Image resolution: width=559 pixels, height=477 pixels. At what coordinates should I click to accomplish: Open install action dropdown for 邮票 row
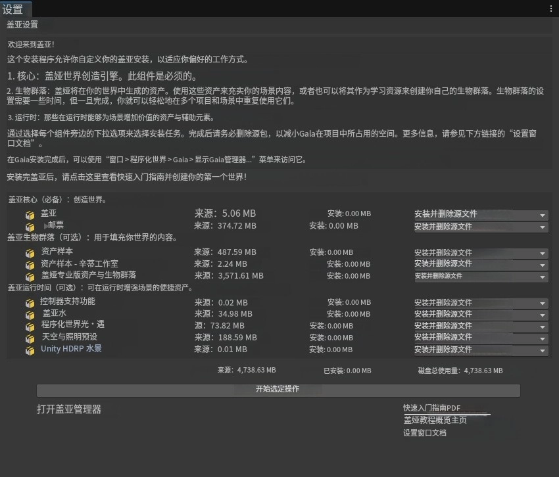point(481,227)
